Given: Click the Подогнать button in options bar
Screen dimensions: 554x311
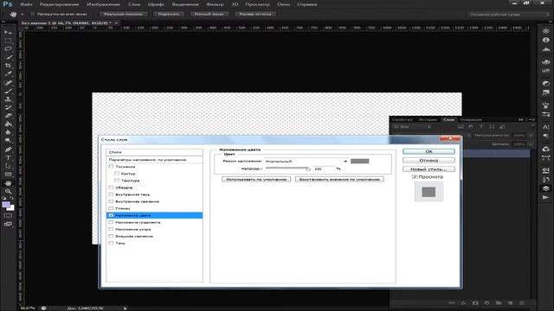Looking at the screenshot, I should pyautogui.click(x=169, y=14).
